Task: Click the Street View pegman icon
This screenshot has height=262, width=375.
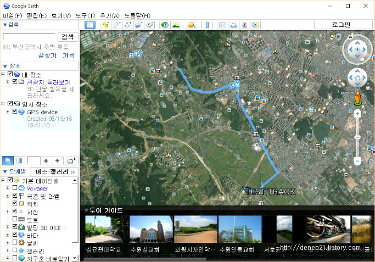Action: pyautogui.click(x=357, y=98)
